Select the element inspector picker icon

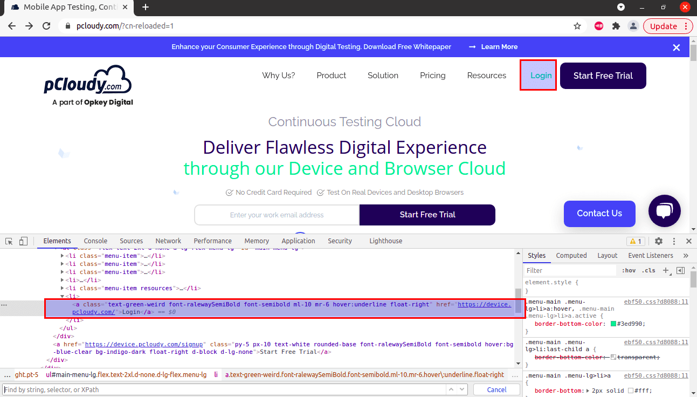tap(8, 241)
